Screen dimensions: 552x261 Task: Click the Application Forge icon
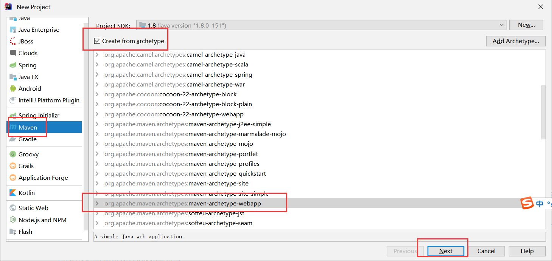[13, 178]
